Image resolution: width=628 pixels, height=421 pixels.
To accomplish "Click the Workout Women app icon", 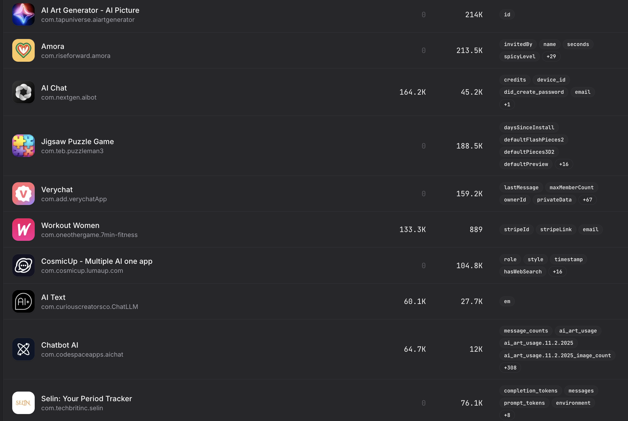I will (x=23, y=229).
